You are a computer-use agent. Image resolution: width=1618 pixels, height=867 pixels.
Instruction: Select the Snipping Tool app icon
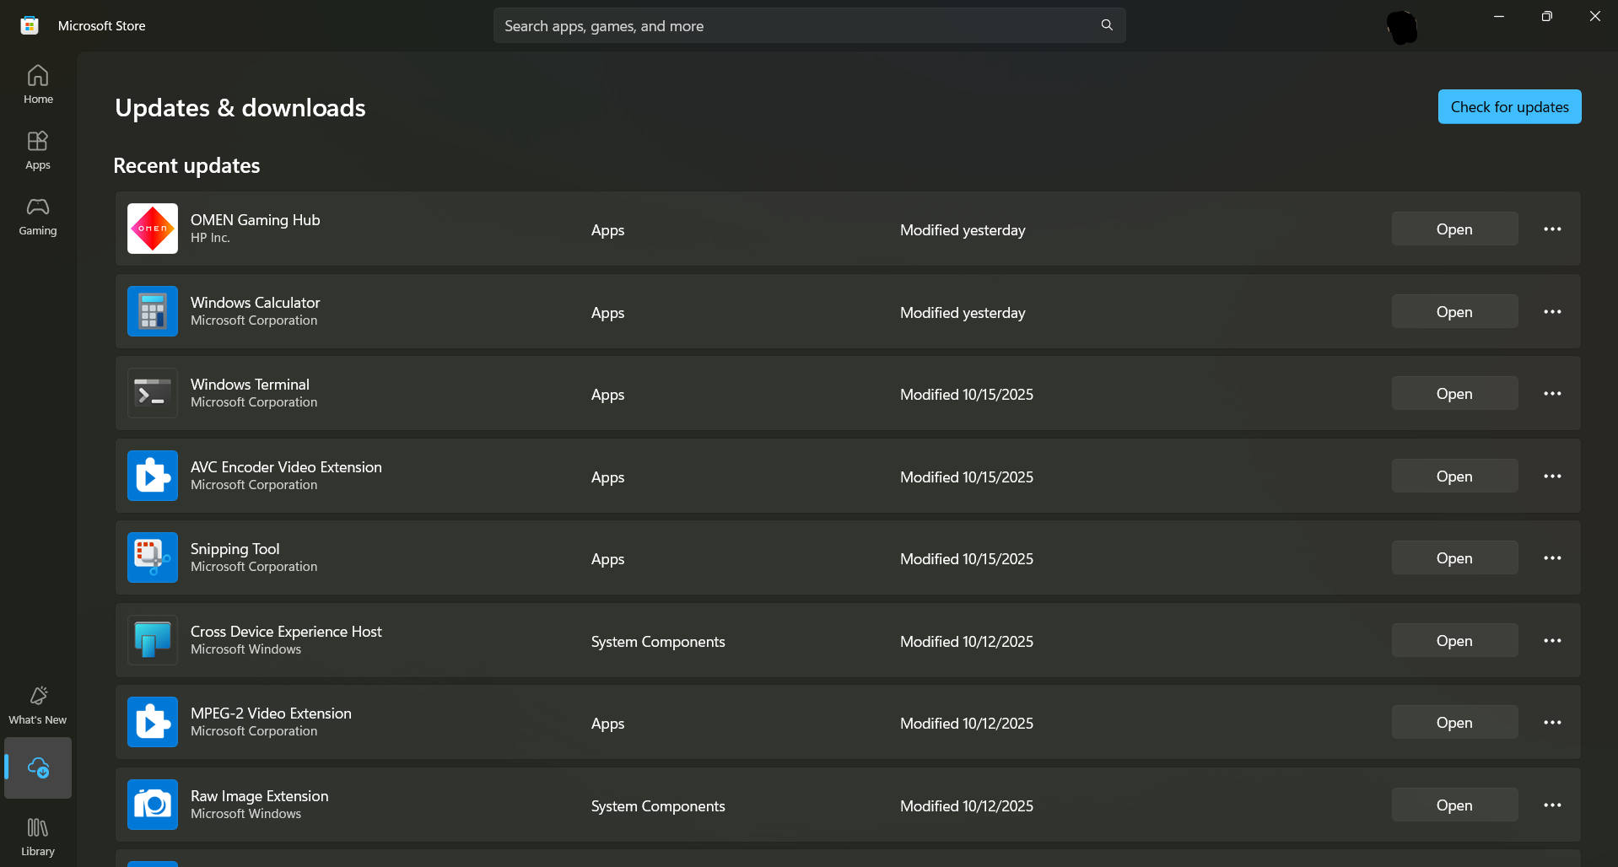[153, 557]
